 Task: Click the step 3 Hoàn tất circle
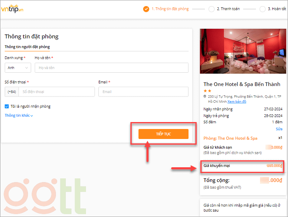click(262, 9)
